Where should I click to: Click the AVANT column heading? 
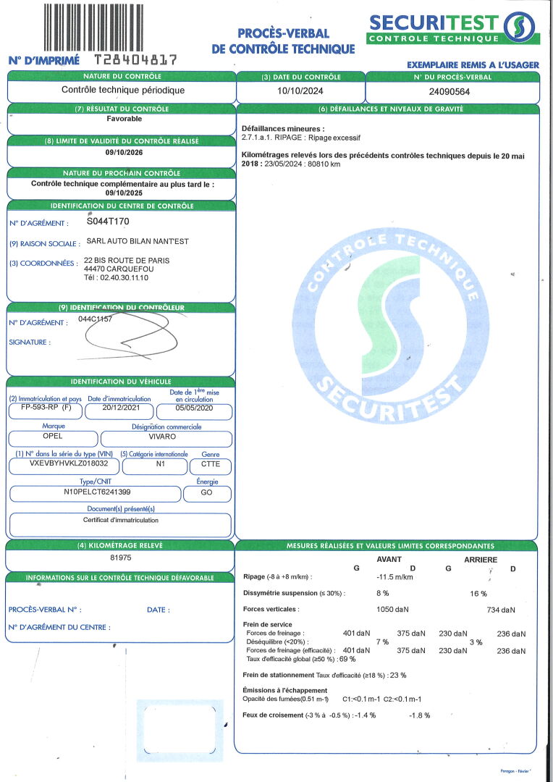coord(389,560)
